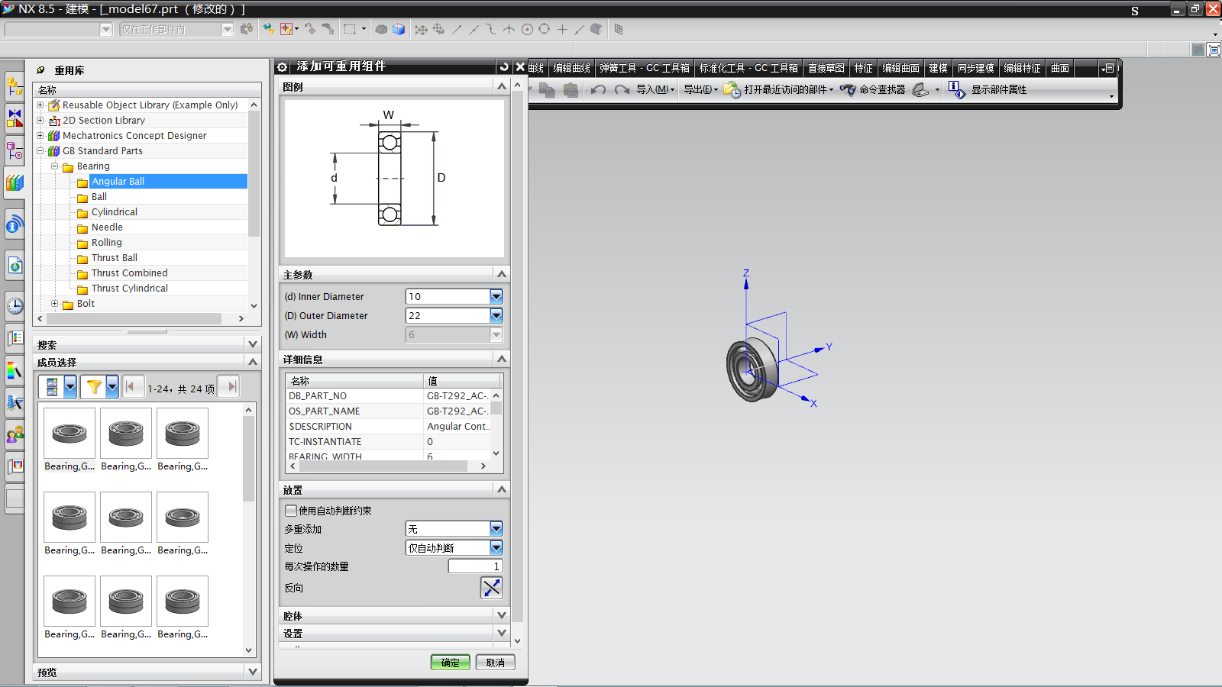Image resolution: width=1222 pixels, height=687 pixels.
Task: Open the 多重添加 dropdown showing 无
Action: click(496, 528)
